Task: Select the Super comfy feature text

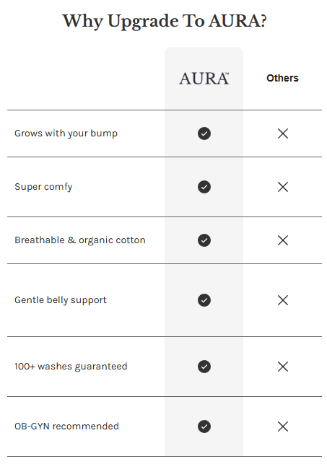Action: (x=43, y=187)
